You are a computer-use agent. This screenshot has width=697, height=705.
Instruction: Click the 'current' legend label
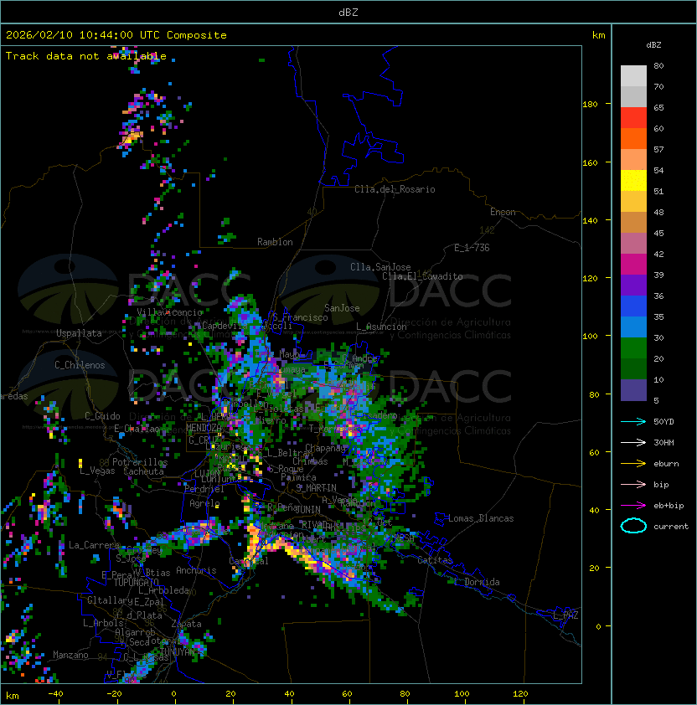[x=671, y=526]
